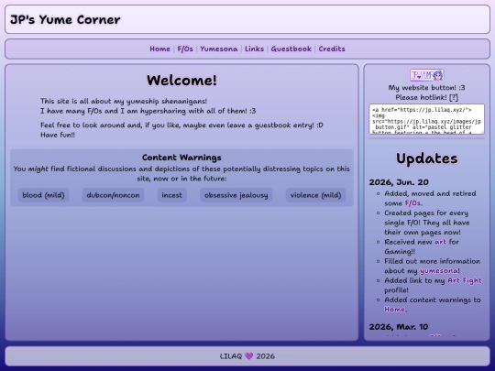Open the [?] hotlink help link

[x=454, y=97]
